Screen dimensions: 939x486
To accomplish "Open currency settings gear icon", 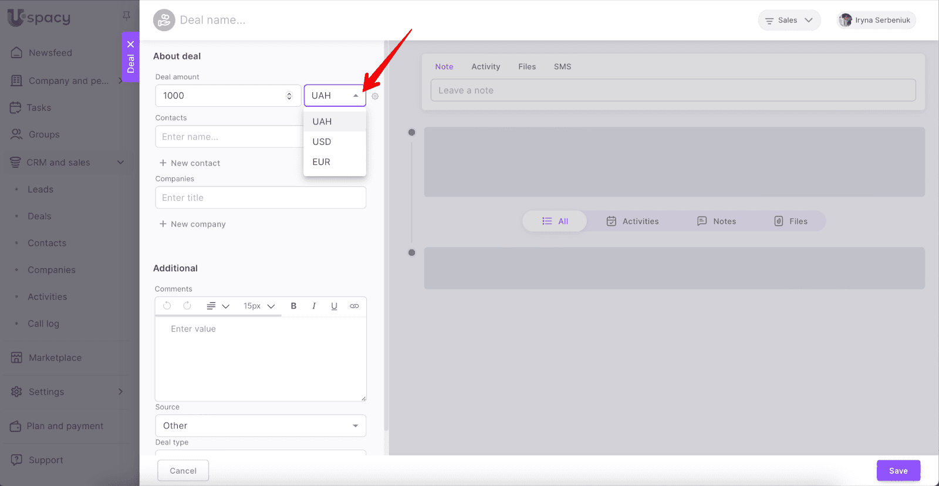I will [375, 96].
